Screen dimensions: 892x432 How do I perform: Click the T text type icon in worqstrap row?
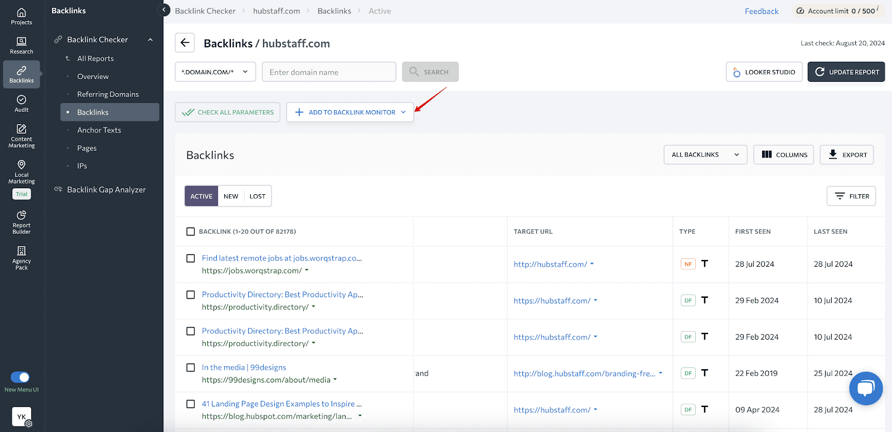tap(705, 263)
